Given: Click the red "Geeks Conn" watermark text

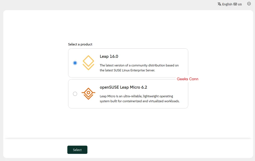Looking at the screenshot, I should coord(188,79).
